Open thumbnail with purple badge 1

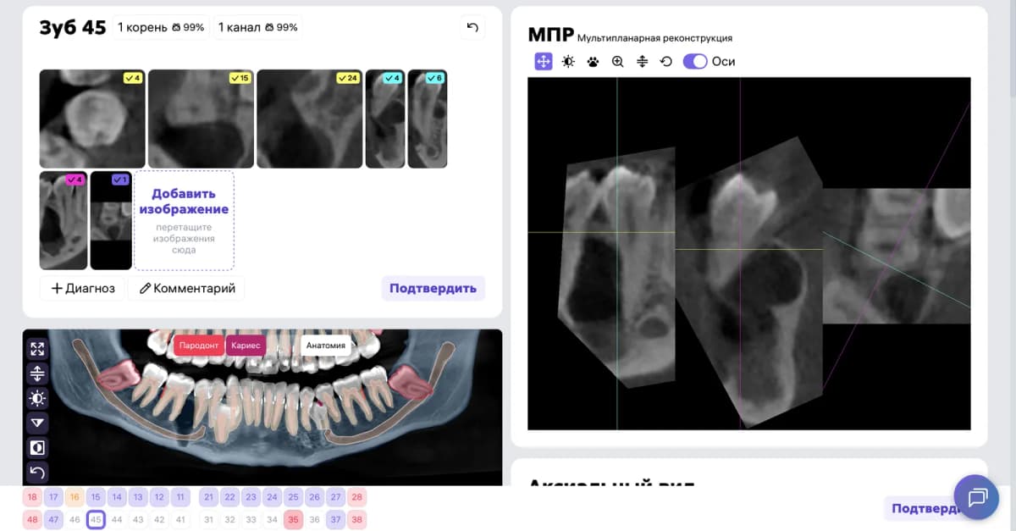[x=111, y=220]
